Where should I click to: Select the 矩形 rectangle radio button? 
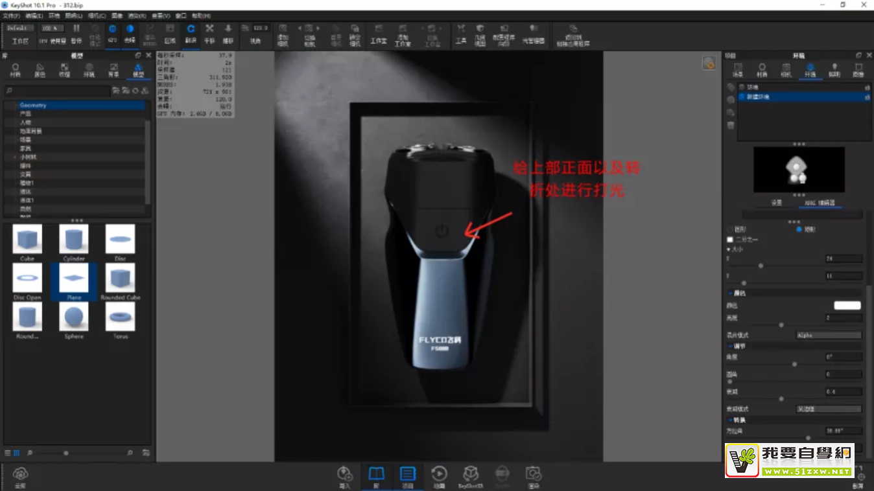point(799,229)
